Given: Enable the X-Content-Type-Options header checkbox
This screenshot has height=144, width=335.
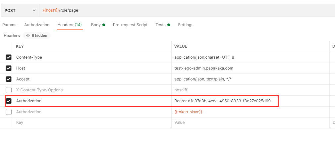Looking at the screenshot, I should coord(9,90).
